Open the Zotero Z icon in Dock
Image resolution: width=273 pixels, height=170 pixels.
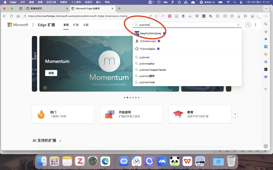(x=80, y=161)
